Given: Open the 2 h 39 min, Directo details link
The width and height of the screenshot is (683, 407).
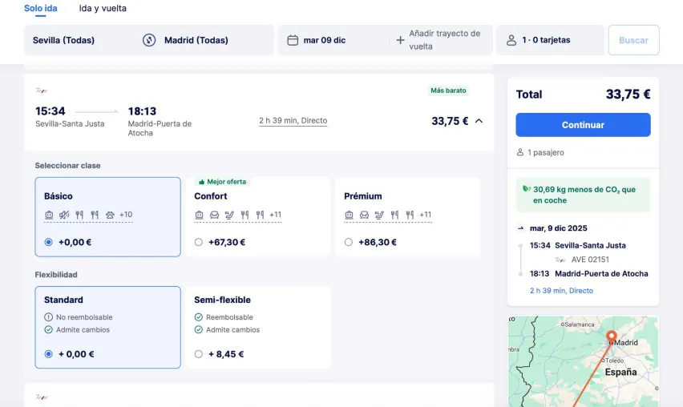Looking at the screenshot, I should pyautogui.click(x=293, y=121).
